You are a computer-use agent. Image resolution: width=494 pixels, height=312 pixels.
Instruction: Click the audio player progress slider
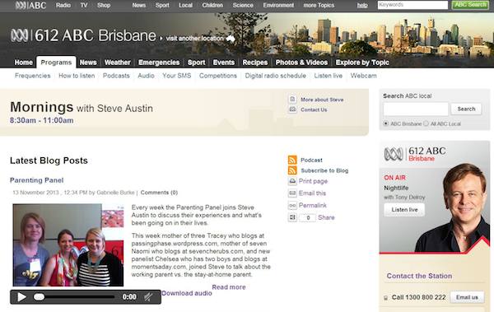coord(74,297)
